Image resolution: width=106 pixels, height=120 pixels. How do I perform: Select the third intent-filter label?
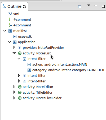37,81
